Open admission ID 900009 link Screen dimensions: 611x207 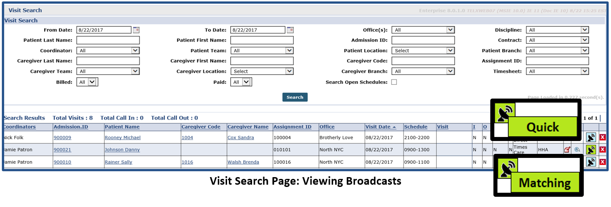(x=62, y=137)
